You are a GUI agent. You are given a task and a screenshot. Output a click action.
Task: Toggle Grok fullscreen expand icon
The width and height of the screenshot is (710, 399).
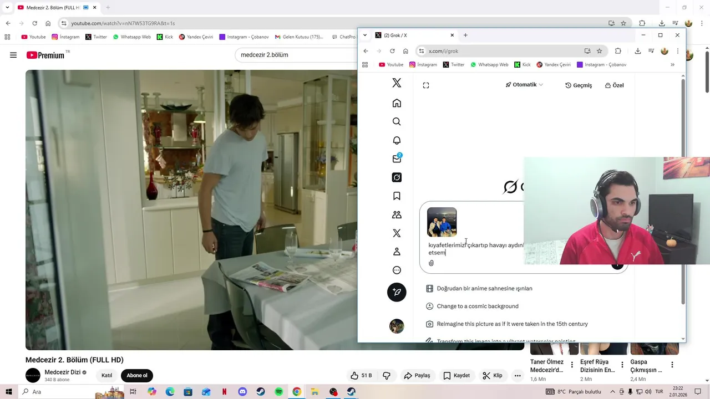click(426, 85)
